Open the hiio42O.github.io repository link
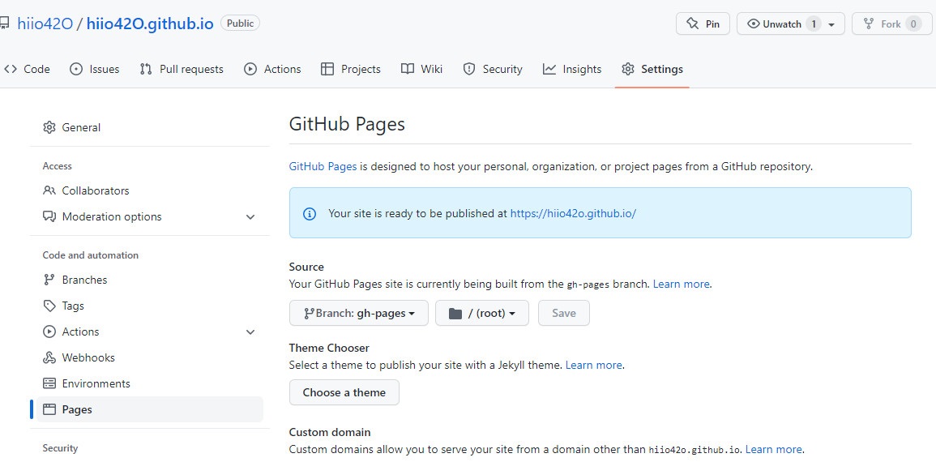 150,24
